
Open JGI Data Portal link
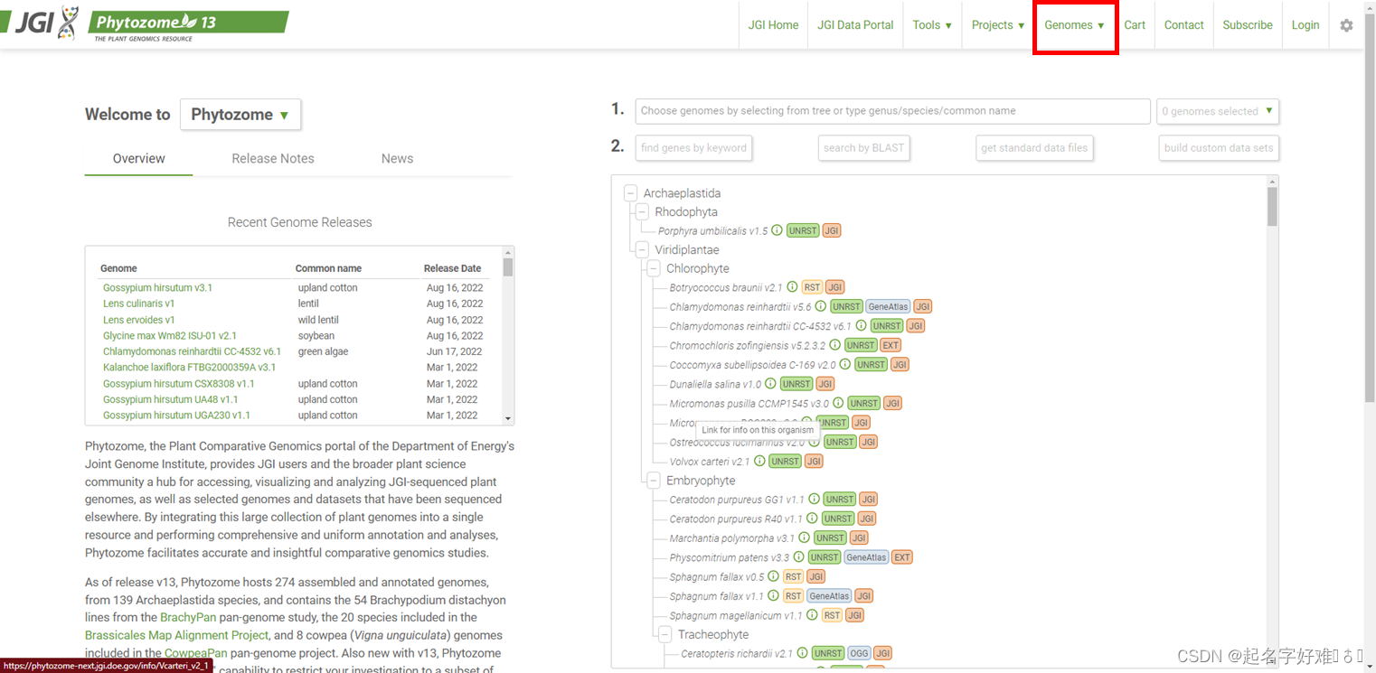[855, 25]
